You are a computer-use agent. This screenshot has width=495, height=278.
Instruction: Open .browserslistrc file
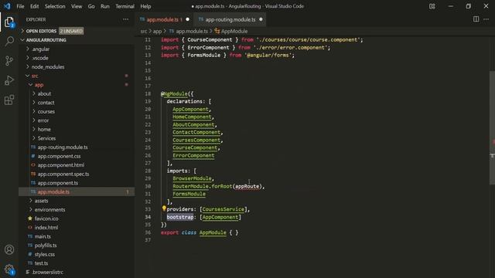click(x=48, y=272)
